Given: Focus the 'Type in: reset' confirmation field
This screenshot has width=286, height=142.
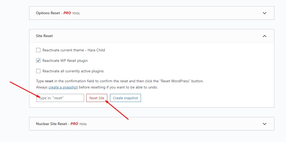Looking at the screenshot, I should point(60,98).
